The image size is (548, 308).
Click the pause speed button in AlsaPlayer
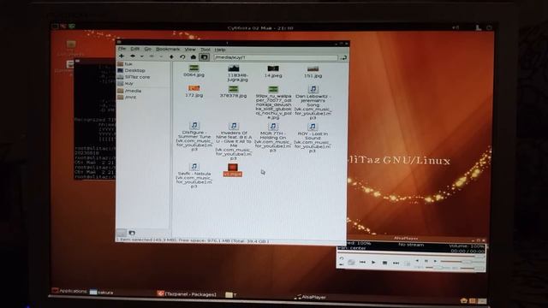tap(426, 261)
